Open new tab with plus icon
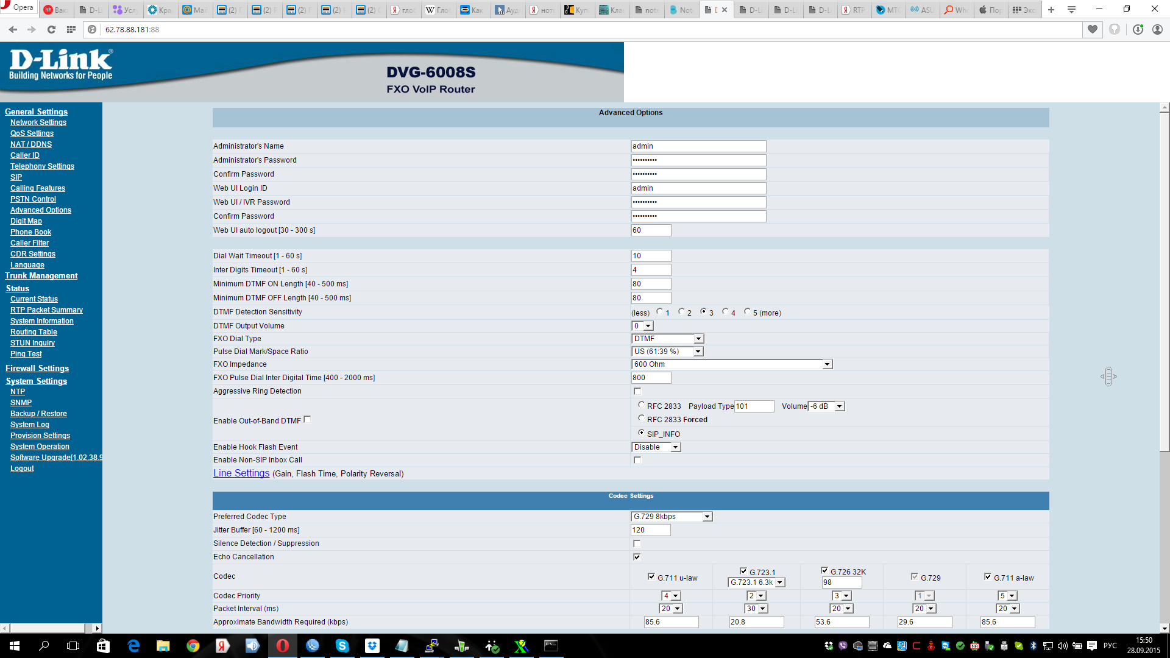Screen dimensions: 1170x658 1051,10
